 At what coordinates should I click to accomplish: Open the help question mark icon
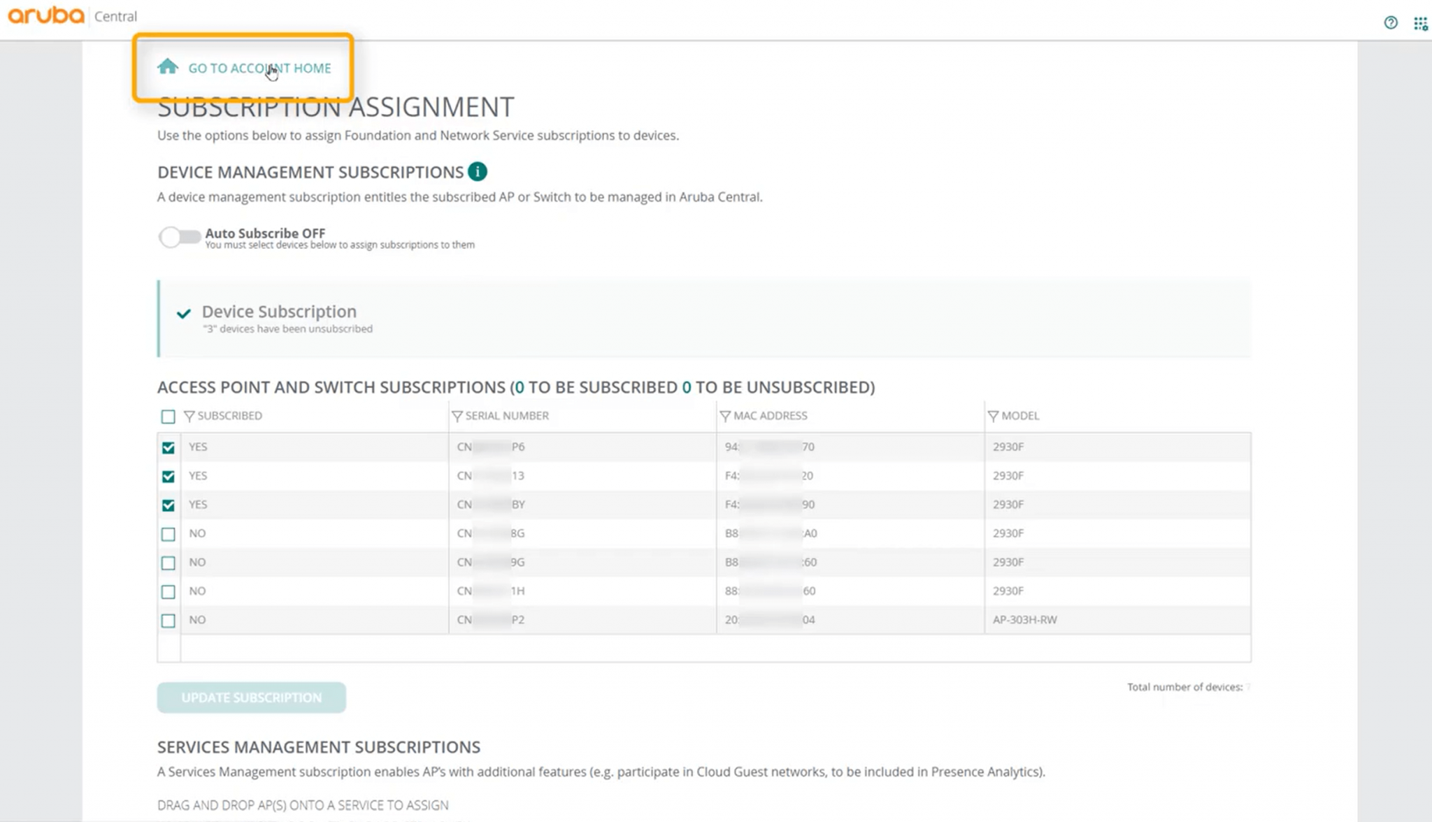click(x=1391, y=23)
